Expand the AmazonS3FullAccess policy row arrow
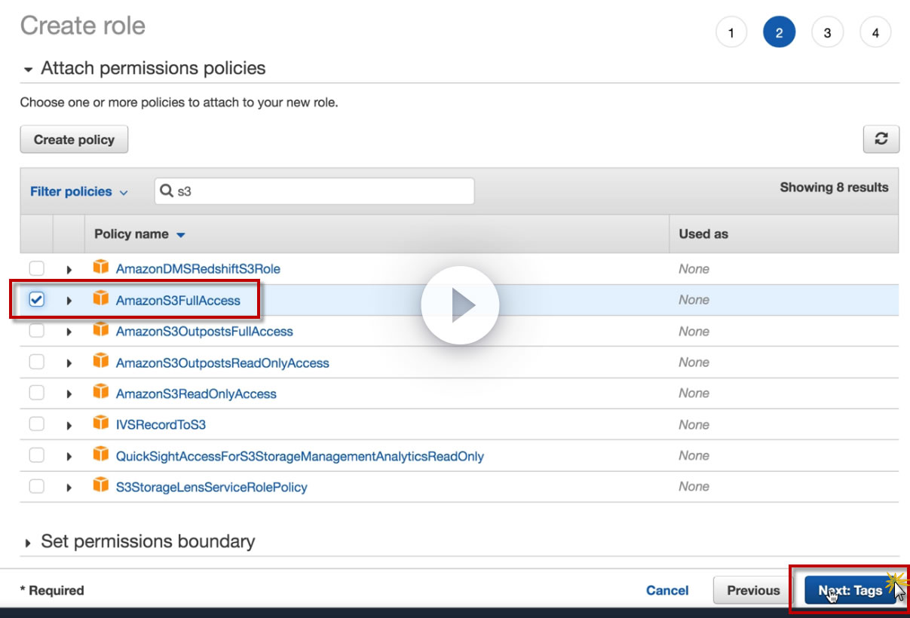This screenshot has width=910, height=618. point(69,301)
